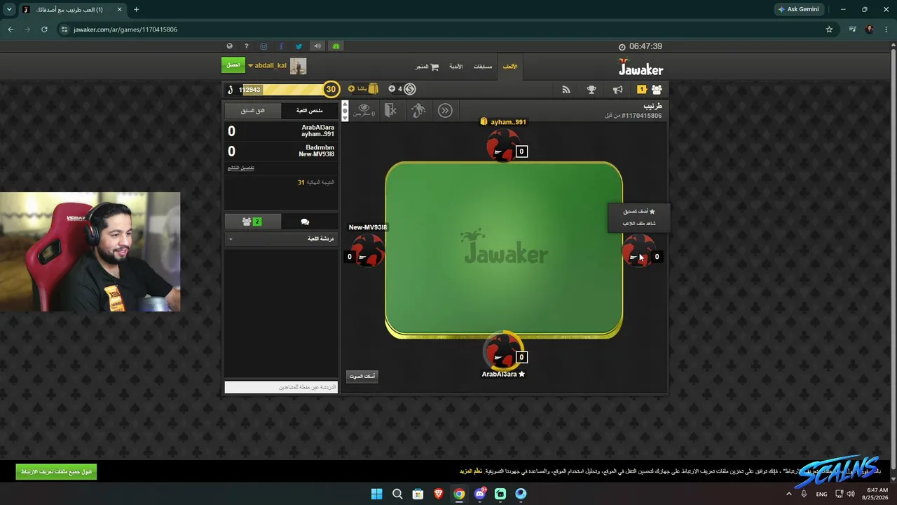Click the jester joker icon
This screenshot has height=505, width=897.
point(418,110)
